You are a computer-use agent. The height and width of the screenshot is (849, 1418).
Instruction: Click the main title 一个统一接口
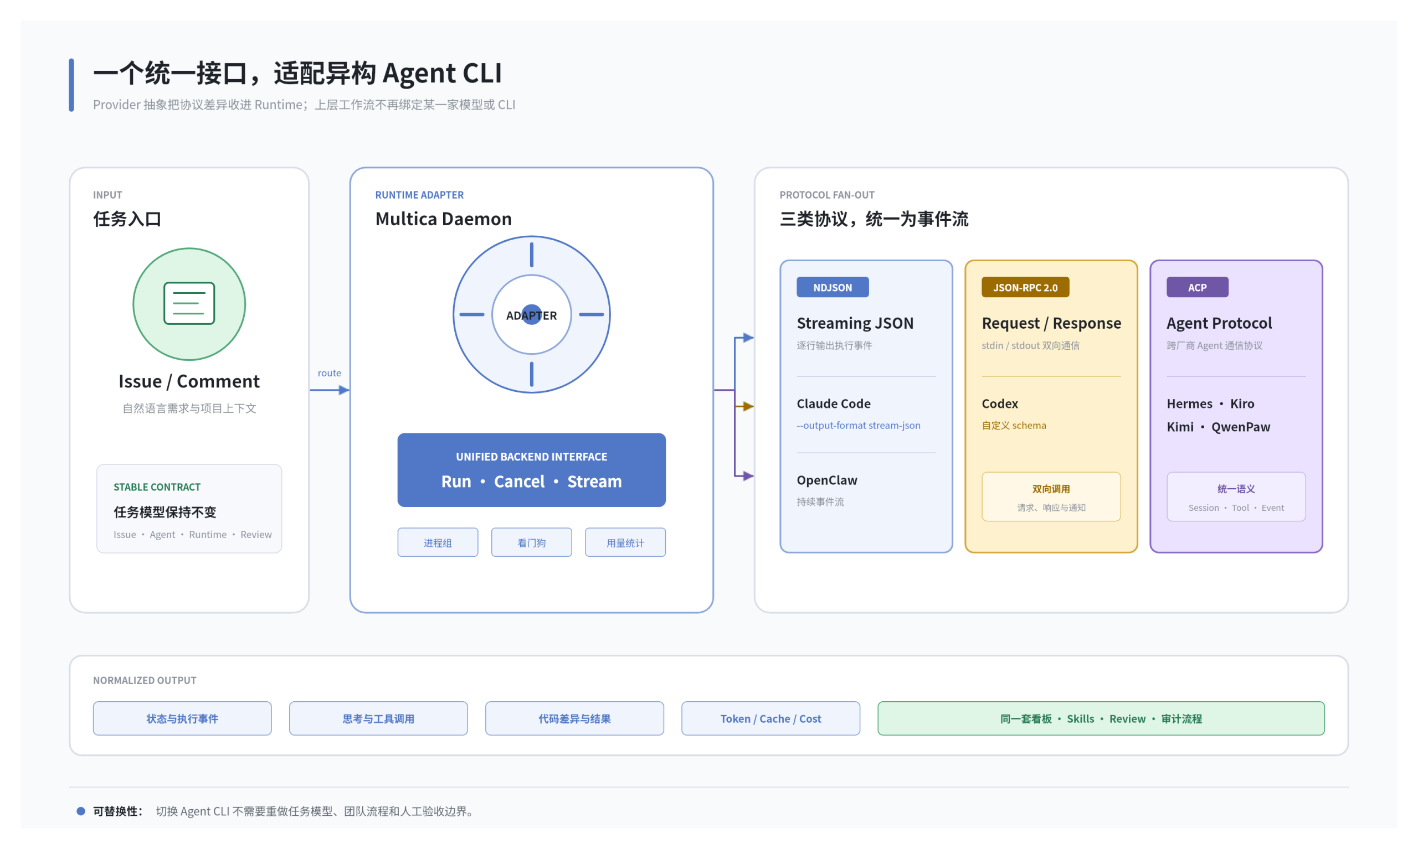[x=297, y=73]
